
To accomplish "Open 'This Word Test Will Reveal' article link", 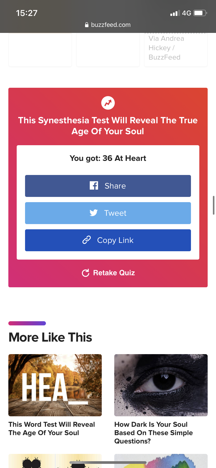I will 52,429.
